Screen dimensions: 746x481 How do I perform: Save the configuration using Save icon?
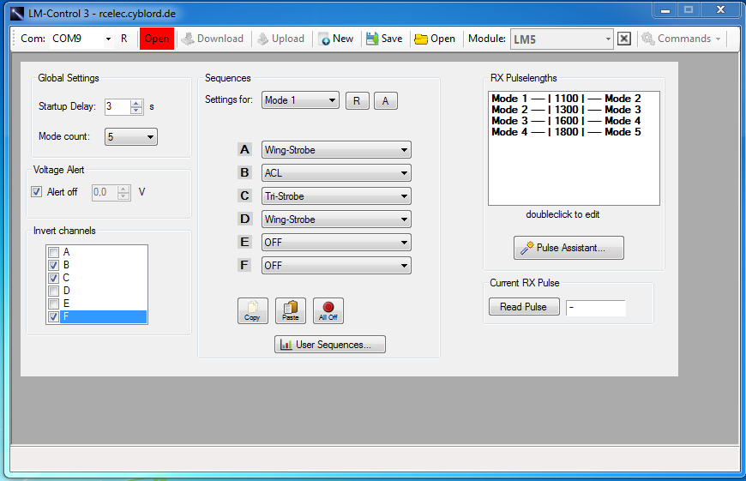coord(384,39)
